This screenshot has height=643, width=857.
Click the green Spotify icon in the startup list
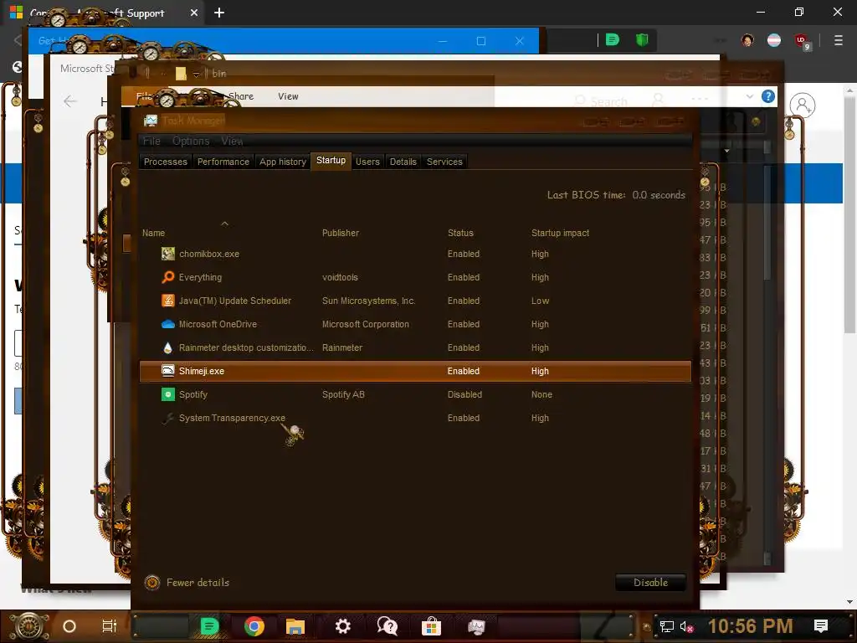point(167,394)
